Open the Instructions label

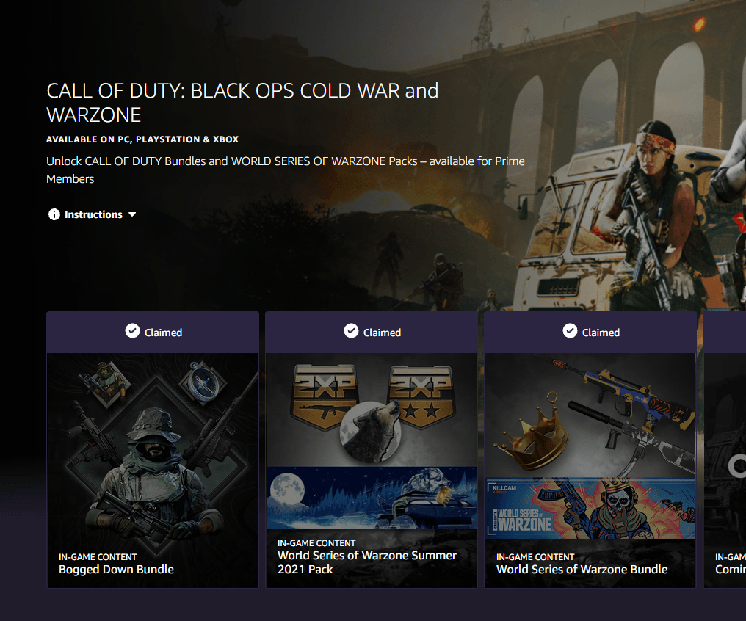pos(93,214)
